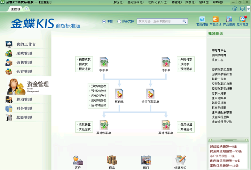This screenshot has width=251, height=170.
Task: Click the 采购付款 link
Action: pyautogui.click(x=186, y=59)
